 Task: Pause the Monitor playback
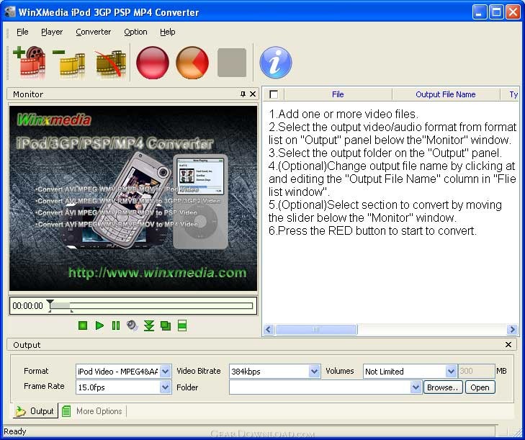(x=116, y=325)
